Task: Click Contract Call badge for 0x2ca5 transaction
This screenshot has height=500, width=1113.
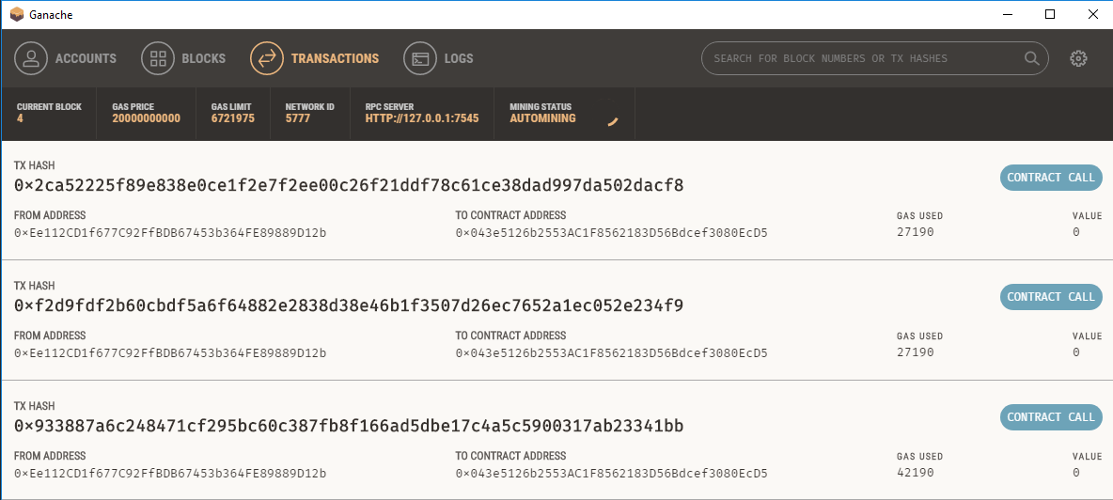Action: (1051, 178)
